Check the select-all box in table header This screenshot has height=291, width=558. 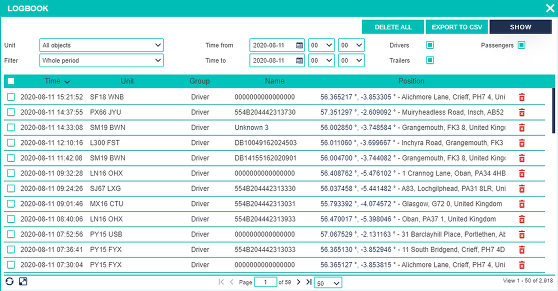coord(11,81)
